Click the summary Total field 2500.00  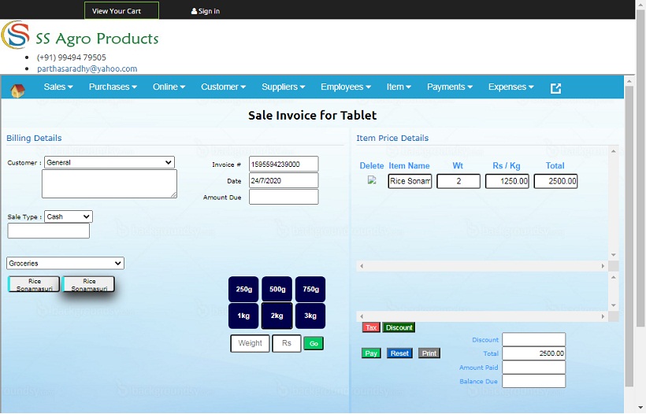pyautogui.click(x=533, y=353)
